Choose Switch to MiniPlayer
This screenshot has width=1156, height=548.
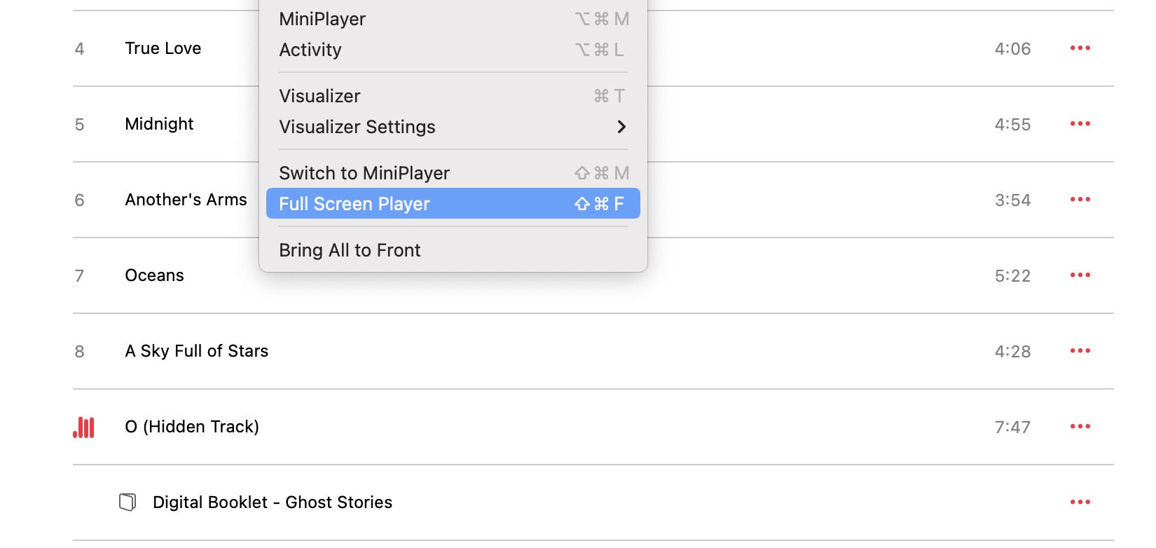pyautogui.click(x=364, y=172)
